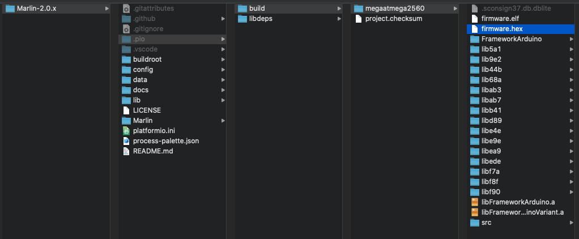The width and height of the screenshot is (579, 239).
Task: Select the .sconsign37.db.dblite file
Action: pos(522,8)
